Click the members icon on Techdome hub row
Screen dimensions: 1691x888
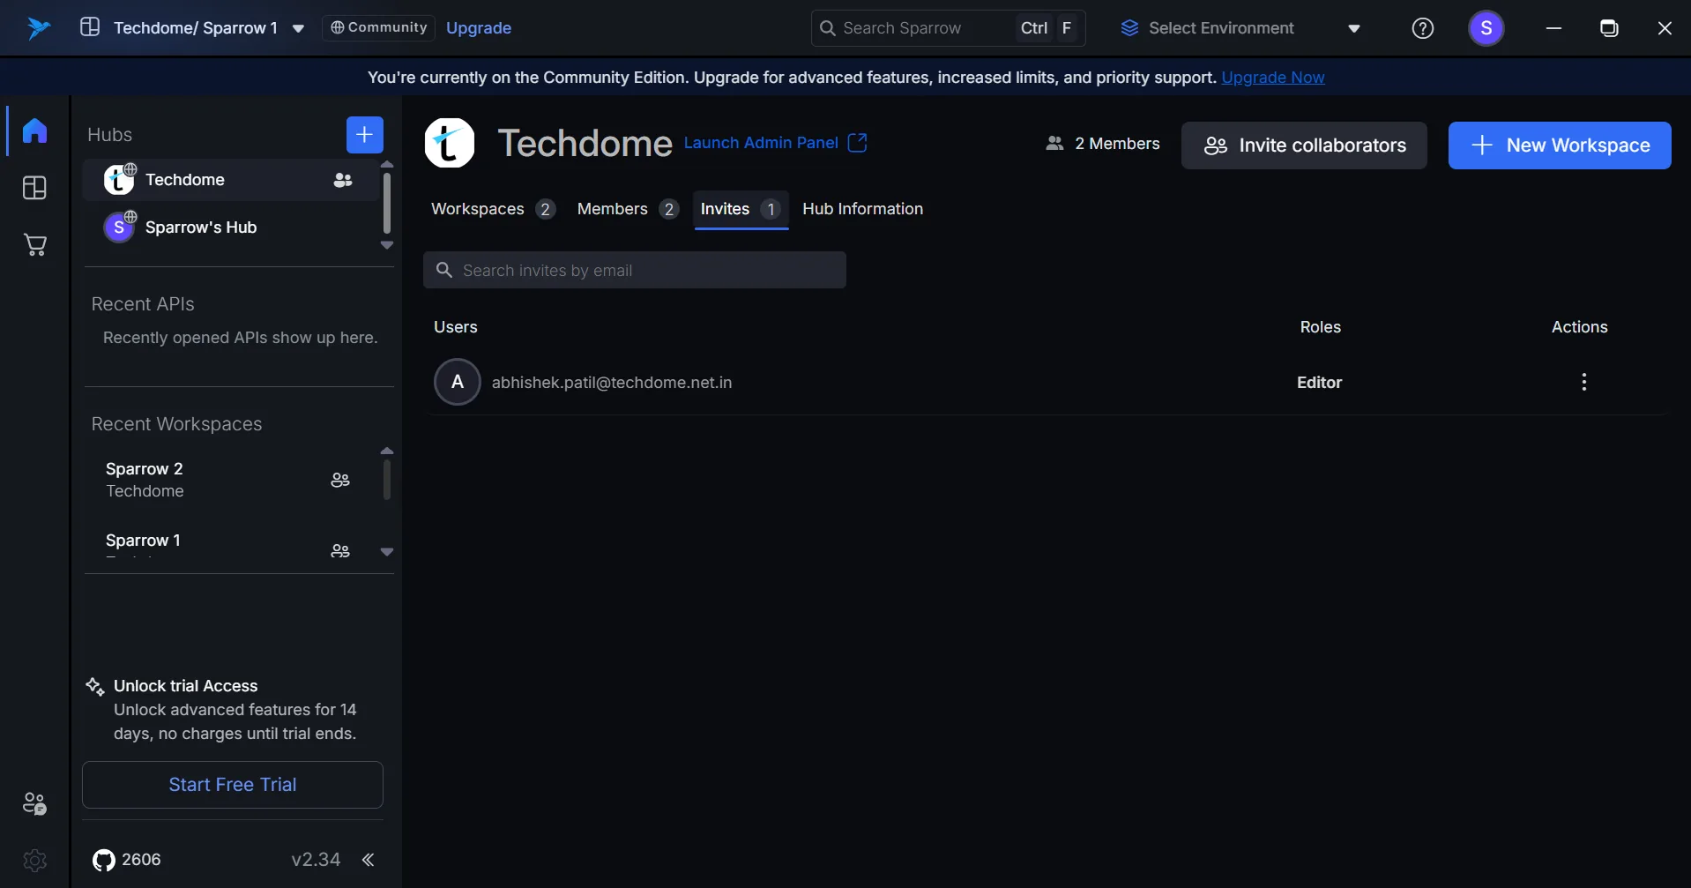pos(343,180)
